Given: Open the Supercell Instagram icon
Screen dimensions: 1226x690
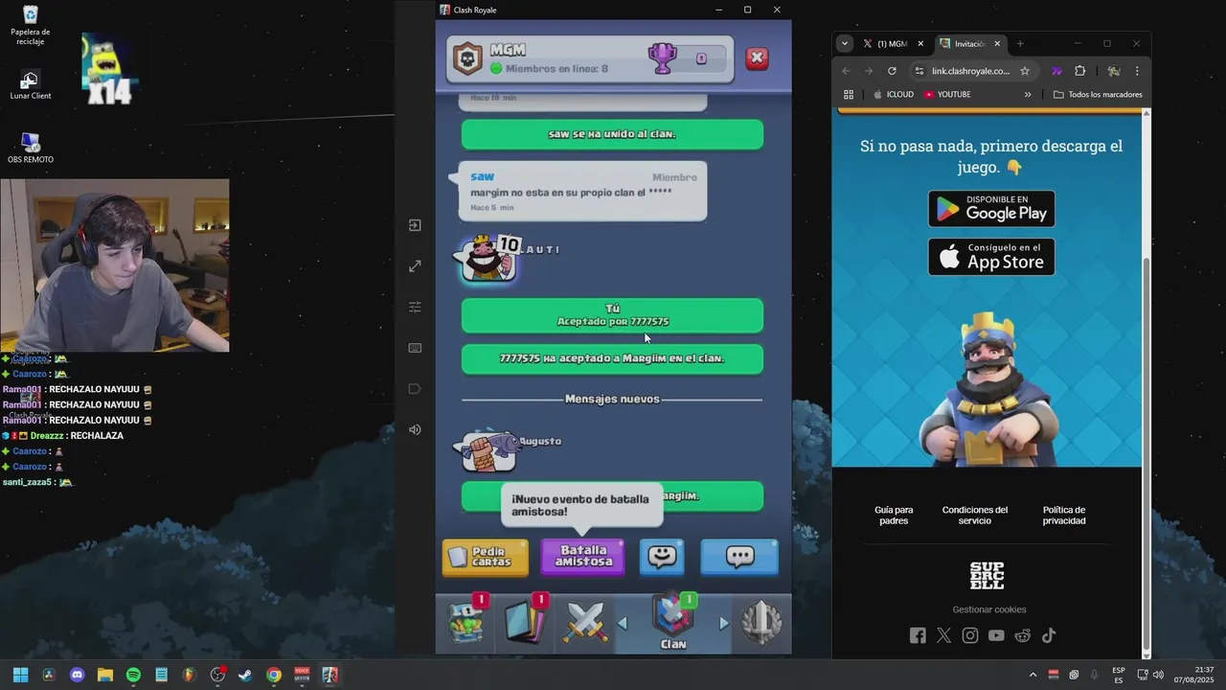Looking at the screenshot, I should 970,635.
